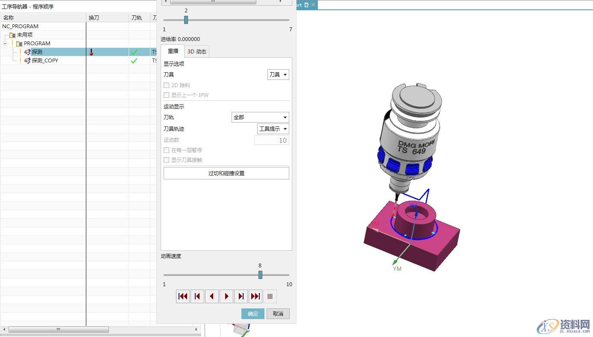Skip to end of tool path
This screenshot has height=337, width=593.
(255, 296)
